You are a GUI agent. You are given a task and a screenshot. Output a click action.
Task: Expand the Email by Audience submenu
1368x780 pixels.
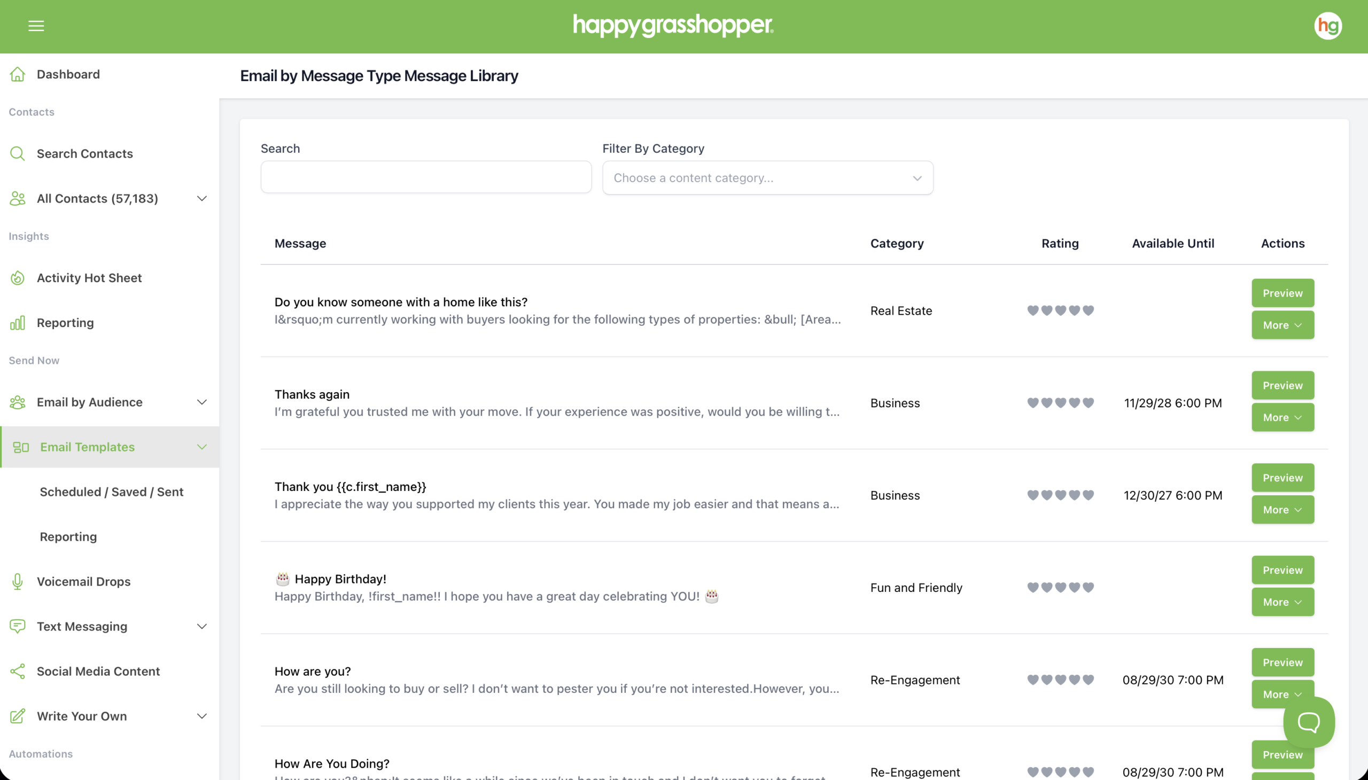pos(201,402)
